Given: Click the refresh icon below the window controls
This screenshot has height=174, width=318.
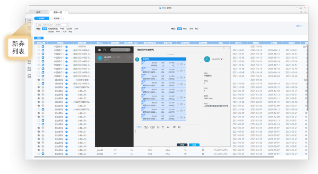Looking at the screenshot, I should 301,12.
